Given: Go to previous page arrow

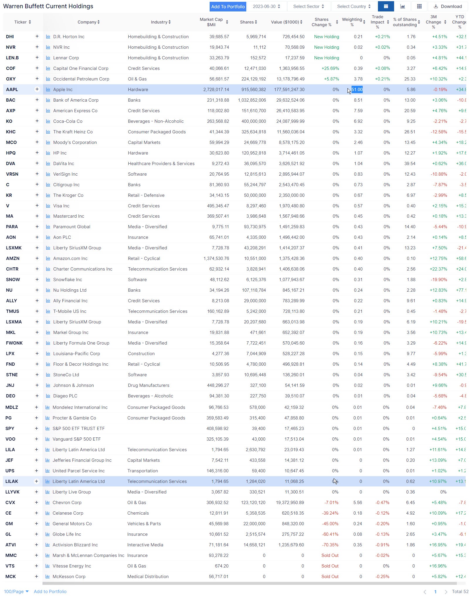Looking at the screenshot, I should (425, 592).
